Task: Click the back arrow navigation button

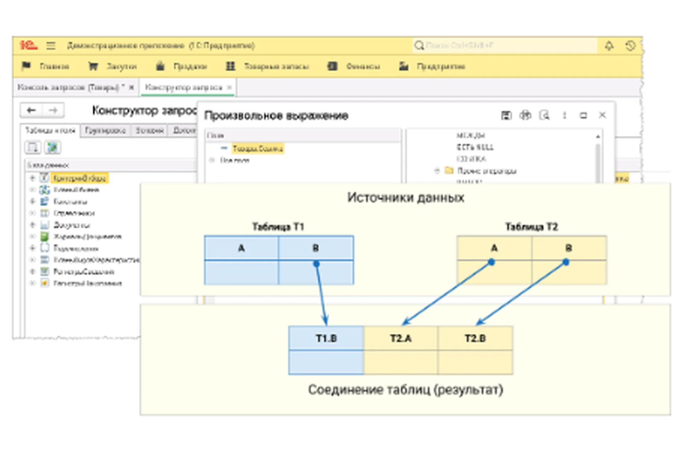Action: pos(31,110)
